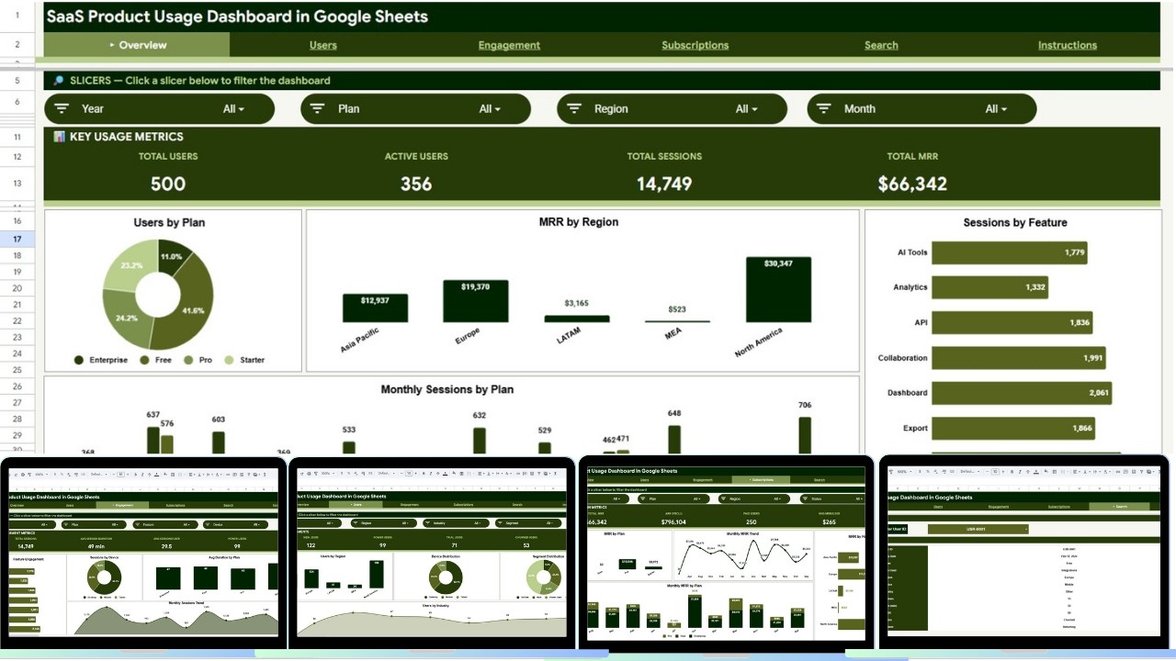
Task: Click the Monthly Sessions by Plan title
Action: (447, 389)
